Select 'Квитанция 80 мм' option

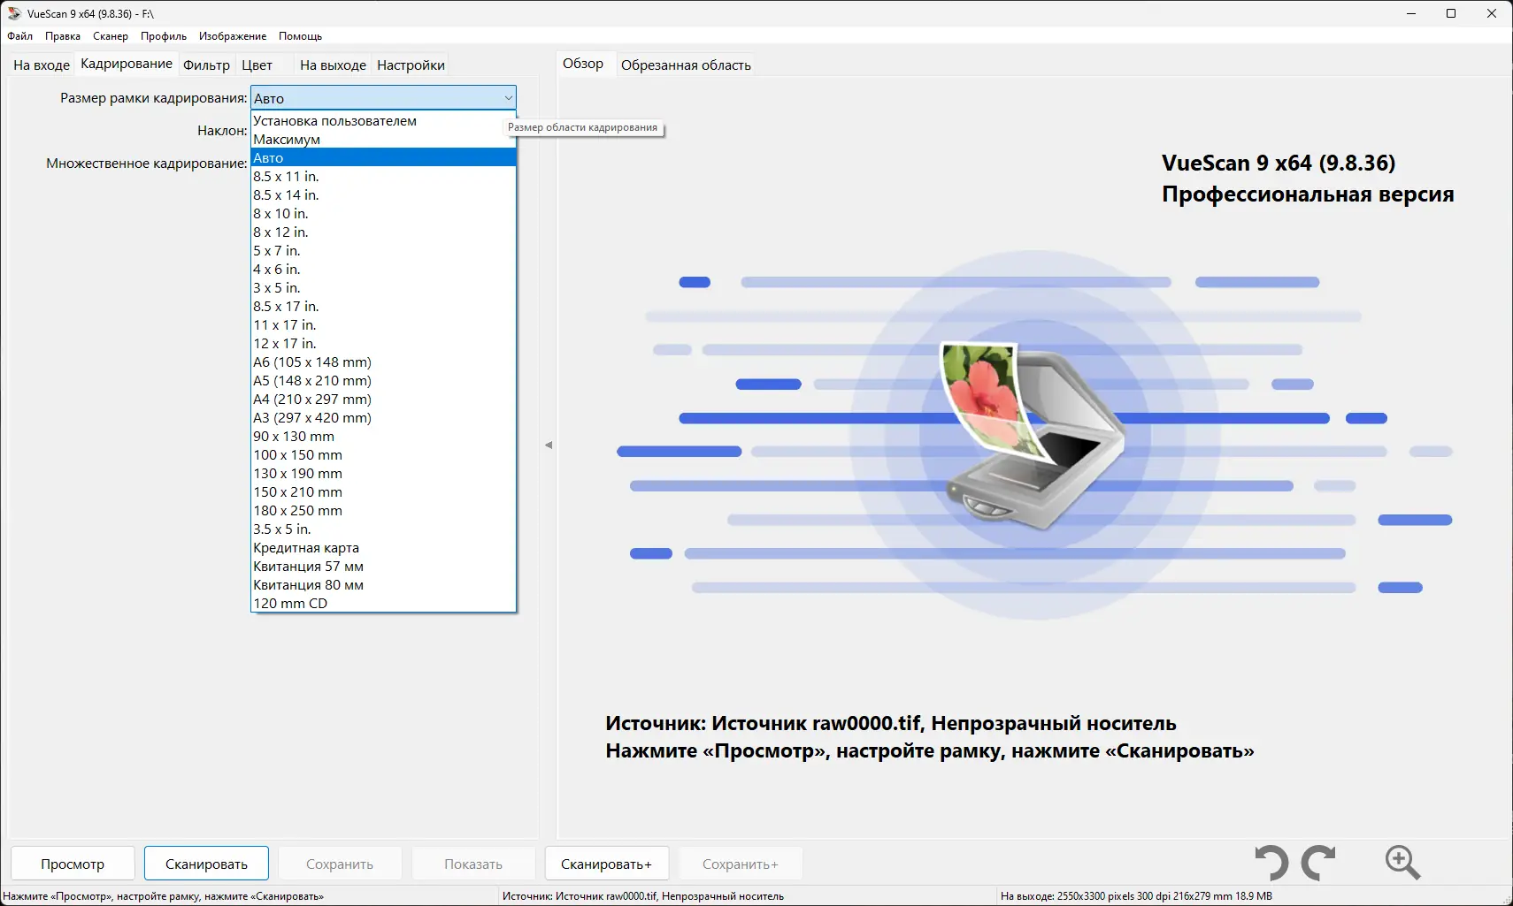[x=383, y=585]
